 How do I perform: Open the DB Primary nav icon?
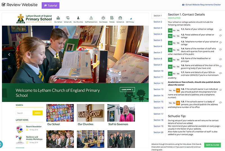[x=131, y=19]
